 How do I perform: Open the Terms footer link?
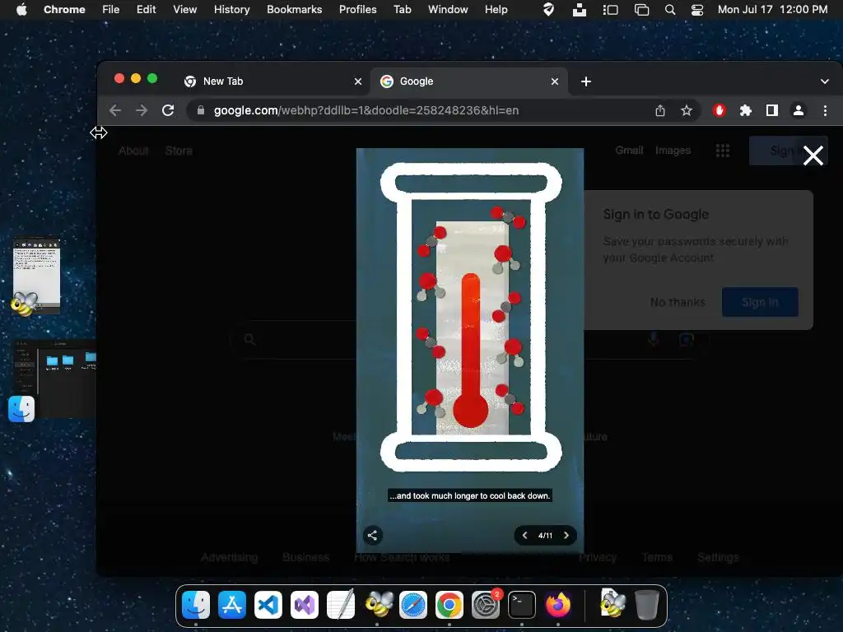[656, 557]
